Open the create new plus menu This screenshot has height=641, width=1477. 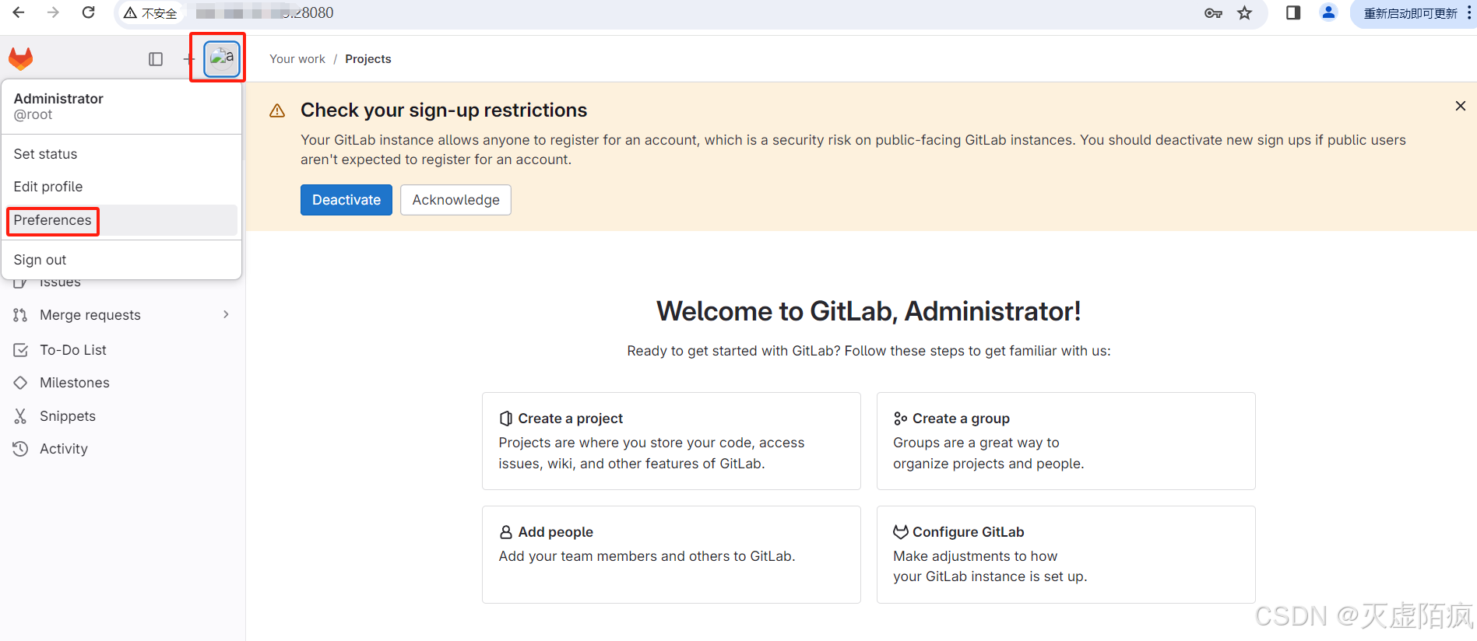pos(189,59)
